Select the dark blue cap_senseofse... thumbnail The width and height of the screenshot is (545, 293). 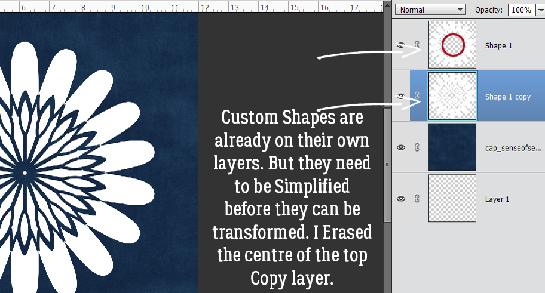(x=452, y=147)
